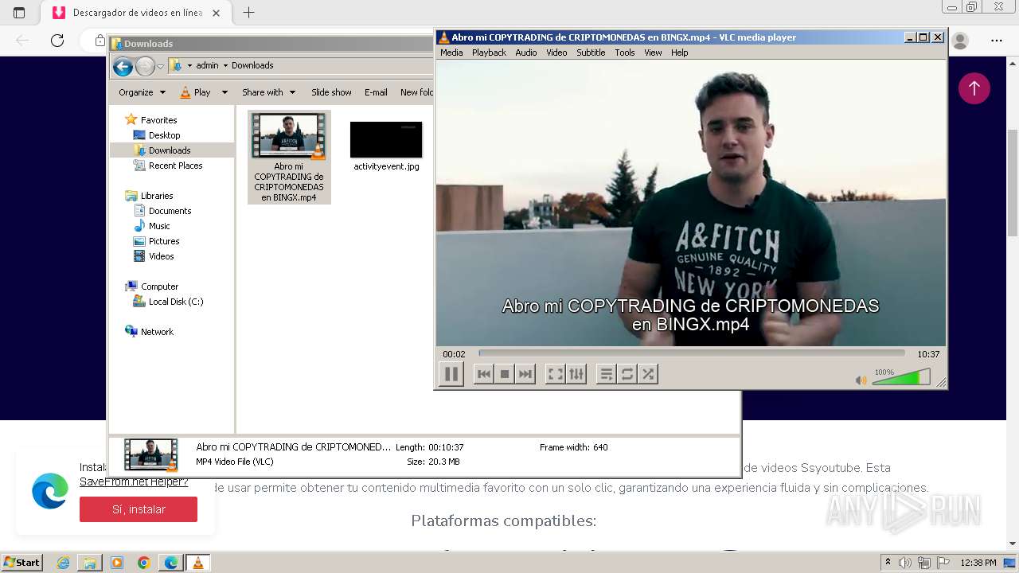
Task: Open Local Disk (C:)
Action: coord(175,302)
